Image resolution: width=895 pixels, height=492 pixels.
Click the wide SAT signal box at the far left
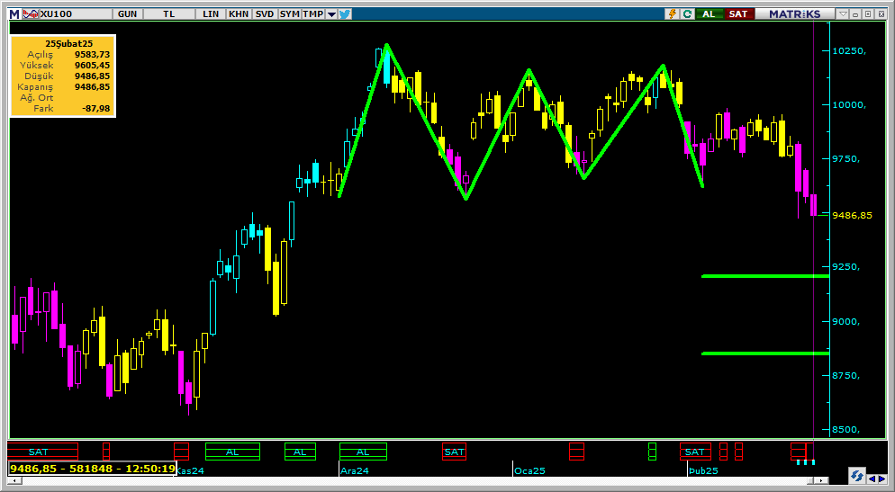point(43,452)
